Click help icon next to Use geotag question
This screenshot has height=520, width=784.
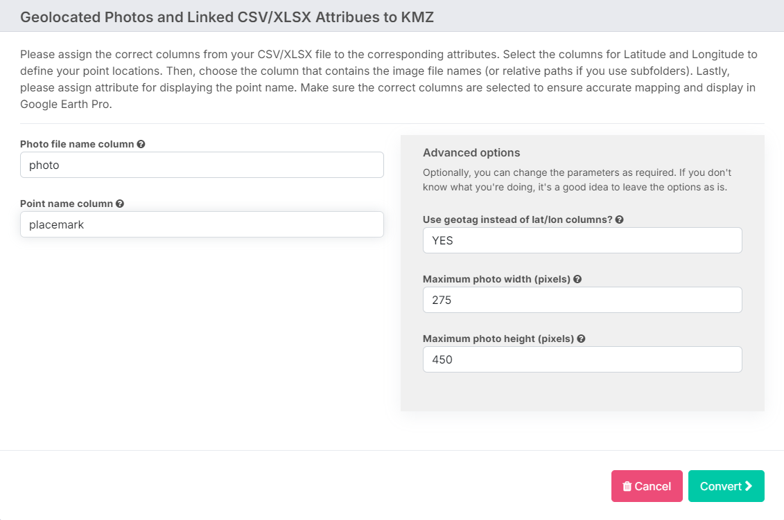[x=619, y=219]
